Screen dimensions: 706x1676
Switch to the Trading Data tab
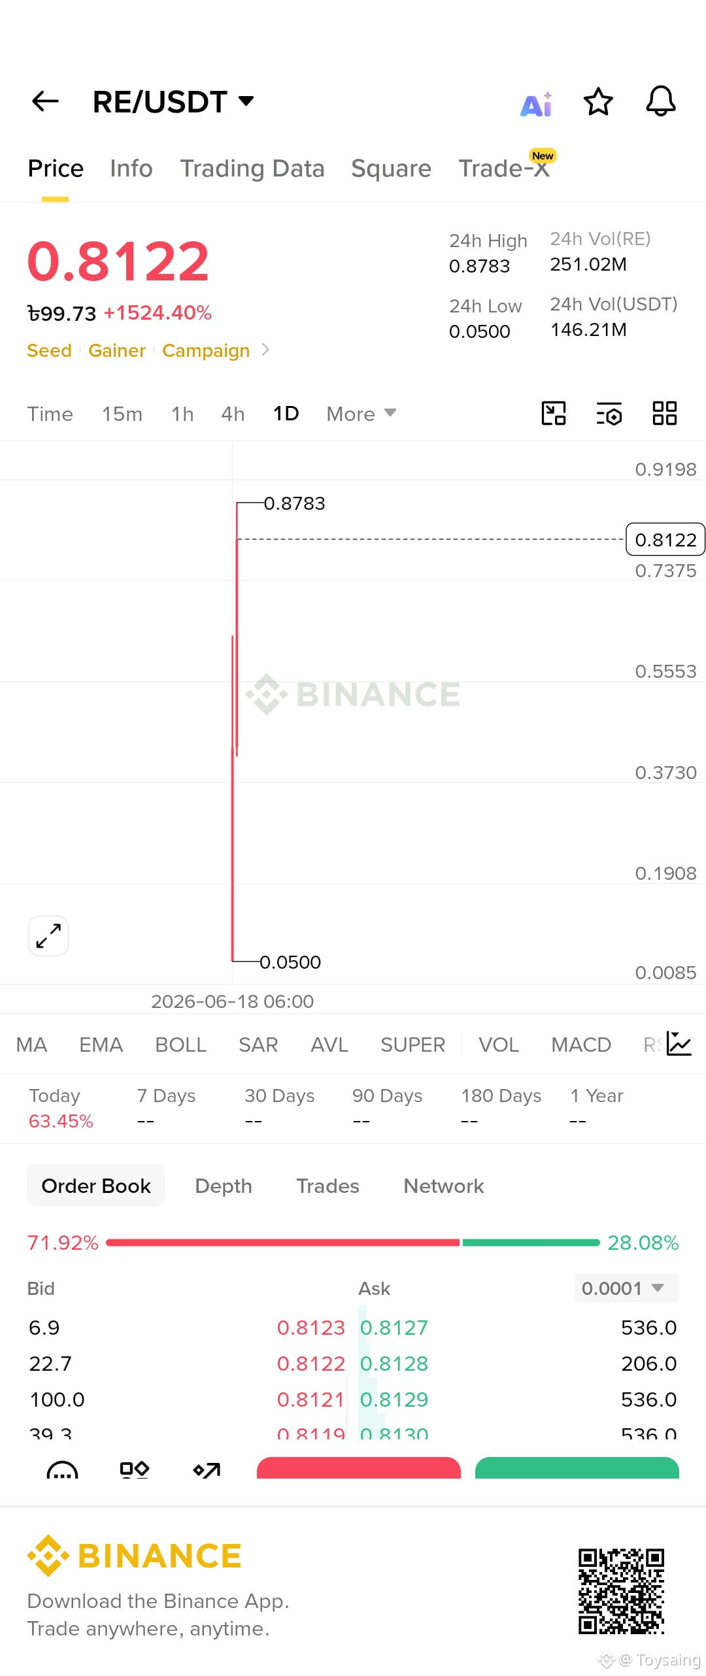point(252,169)
